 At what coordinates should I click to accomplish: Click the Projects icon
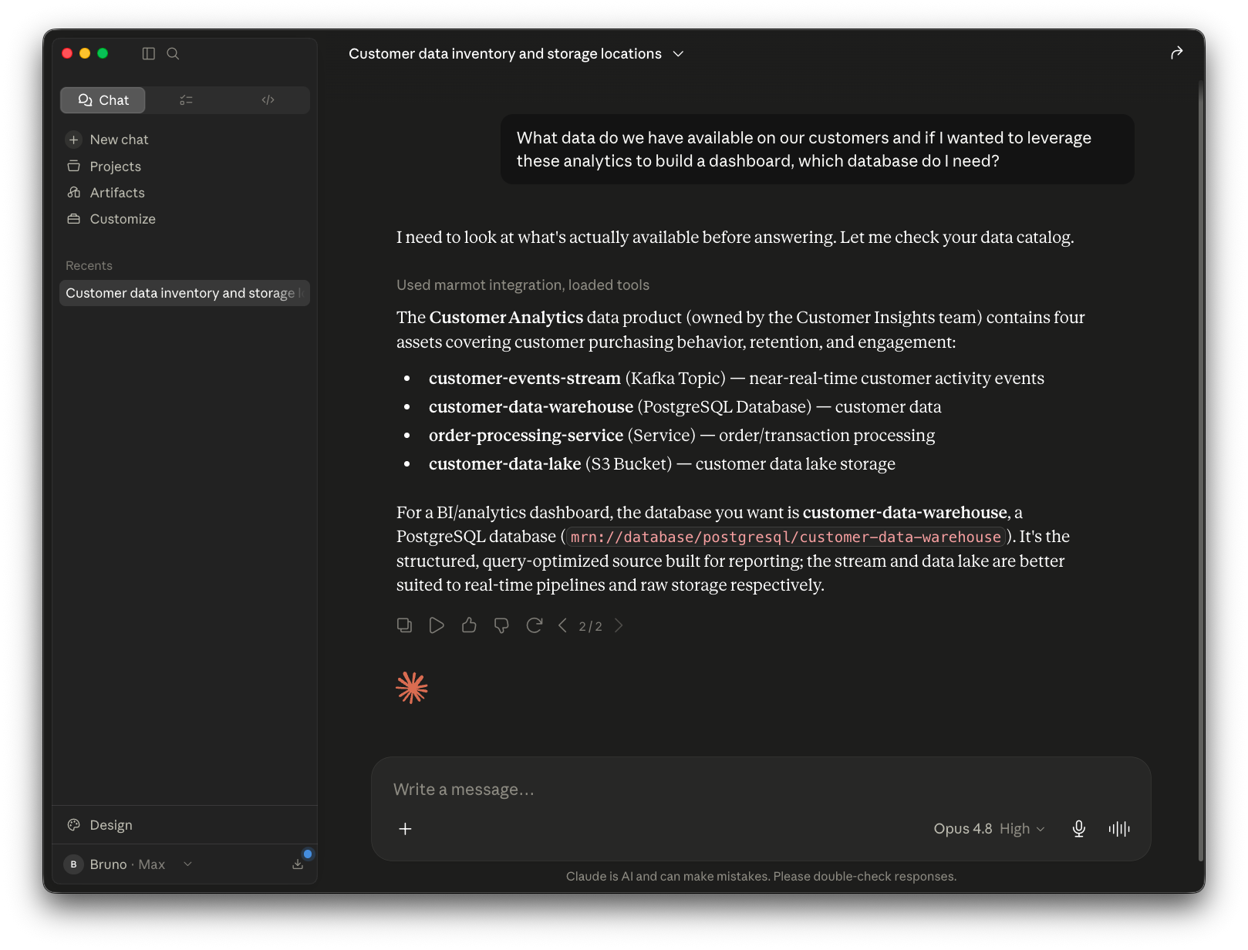point(73,166)
